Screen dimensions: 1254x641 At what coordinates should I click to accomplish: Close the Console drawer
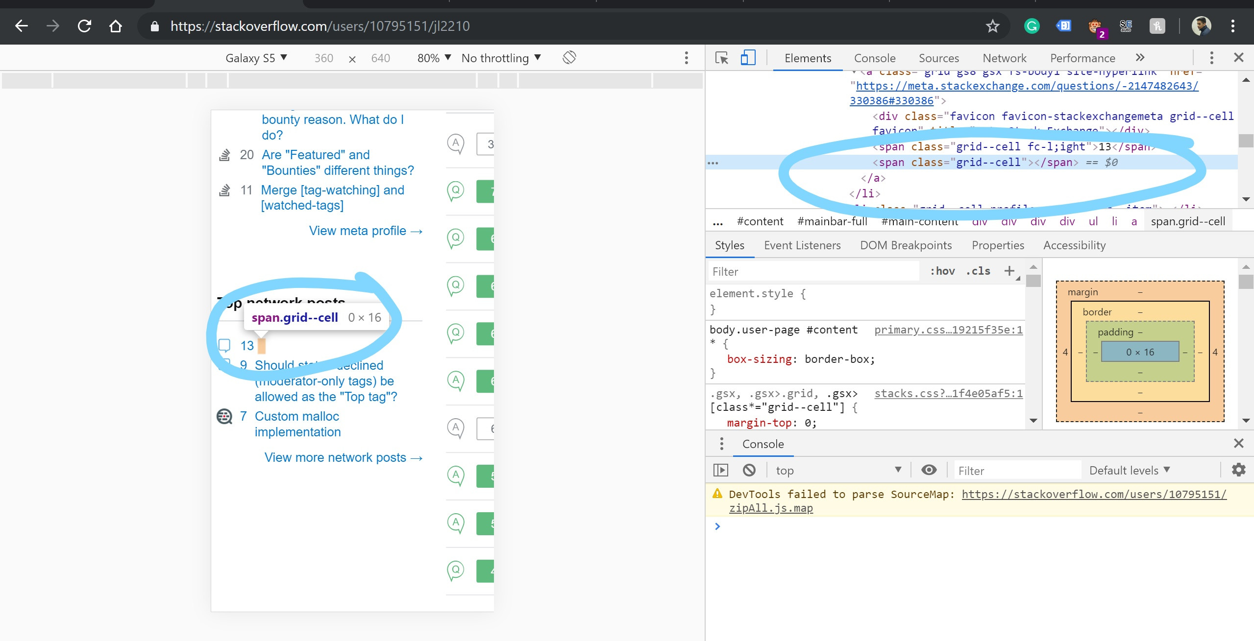[x=1238, y=444]
